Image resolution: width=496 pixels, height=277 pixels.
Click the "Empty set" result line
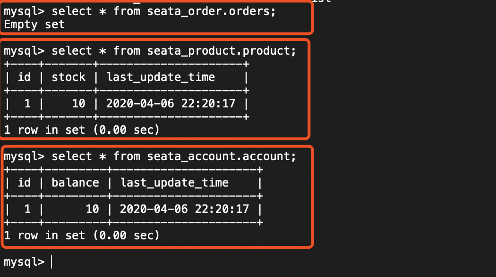pos(34,24)
